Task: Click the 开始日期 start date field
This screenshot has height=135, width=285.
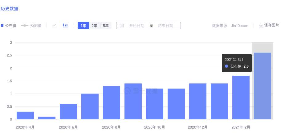Action: coord(137,26)
